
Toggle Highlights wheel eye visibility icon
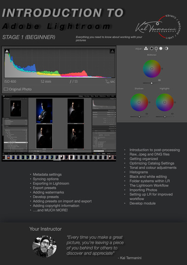172,114
